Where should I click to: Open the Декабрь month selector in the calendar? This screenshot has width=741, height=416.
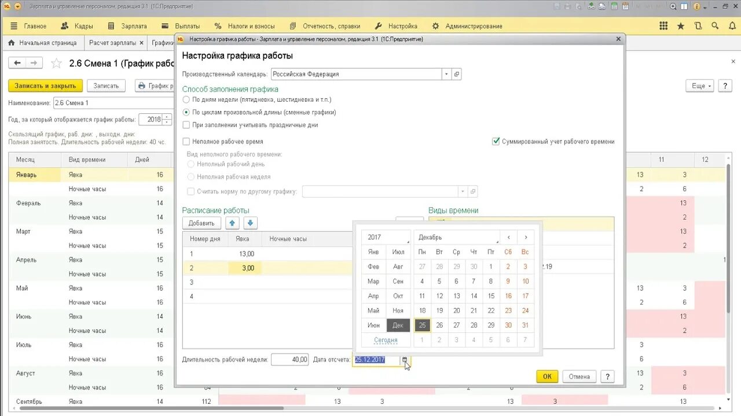[457, 237]
